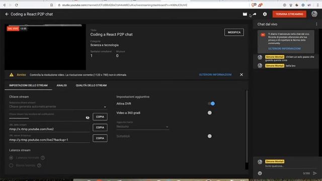322x181 pixels.
Task: Copy the stream key with its COPIA button
Action: coord(100,117)
